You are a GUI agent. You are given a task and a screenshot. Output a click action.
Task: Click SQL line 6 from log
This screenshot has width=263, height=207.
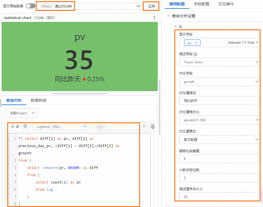[x=44, y=190]
